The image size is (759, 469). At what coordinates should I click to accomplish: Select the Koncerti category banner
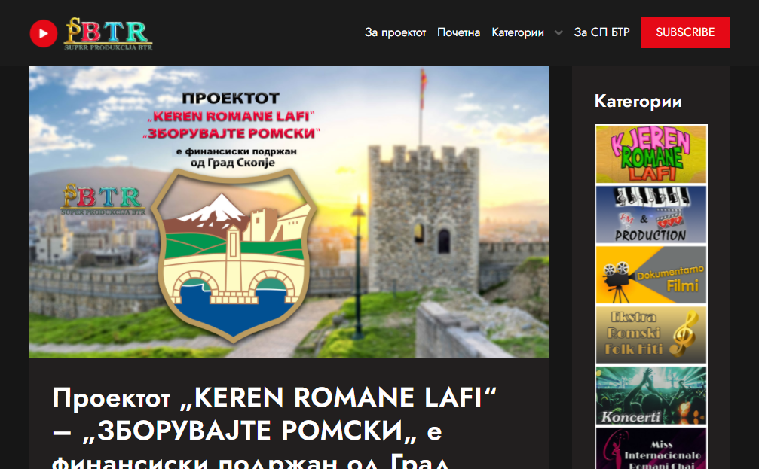[x=650, y=396]
